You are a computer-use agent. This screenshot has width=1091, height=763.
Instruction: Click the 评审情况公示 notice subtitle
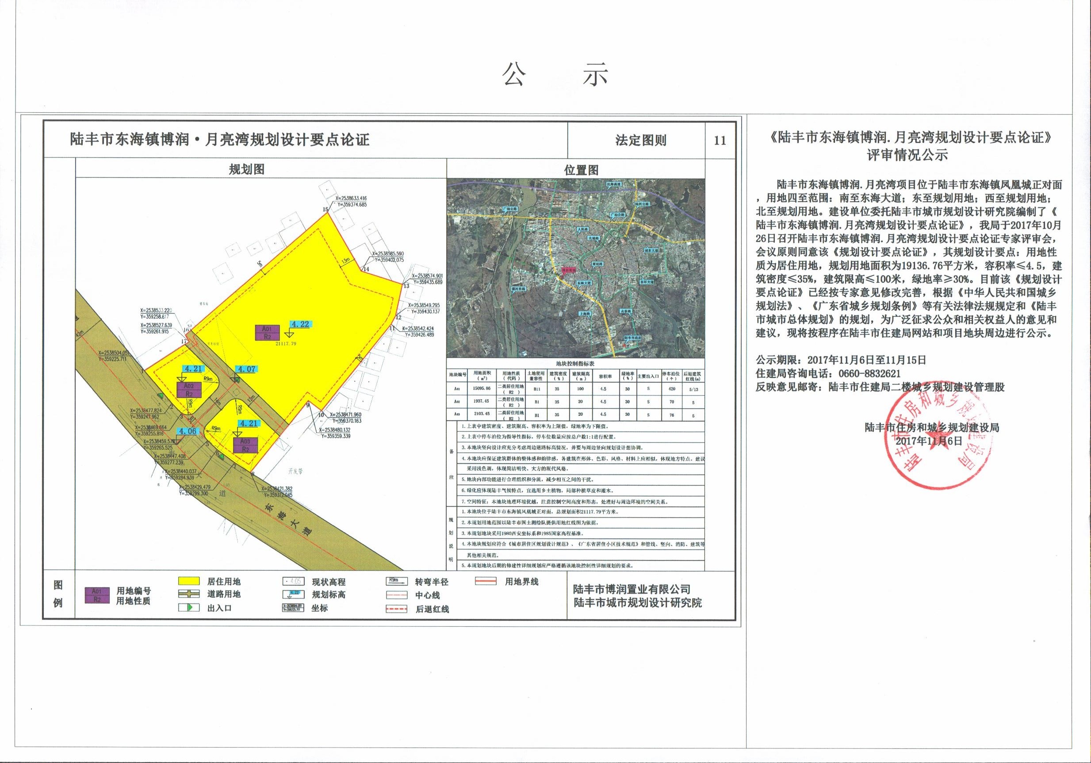pos(907,155)
